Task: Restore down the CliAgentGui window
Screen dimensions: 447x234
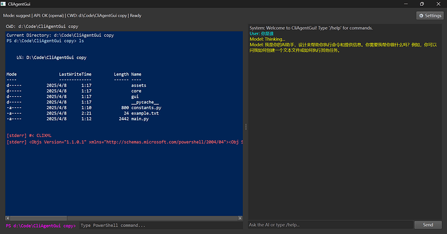Action: coord(422,4)
